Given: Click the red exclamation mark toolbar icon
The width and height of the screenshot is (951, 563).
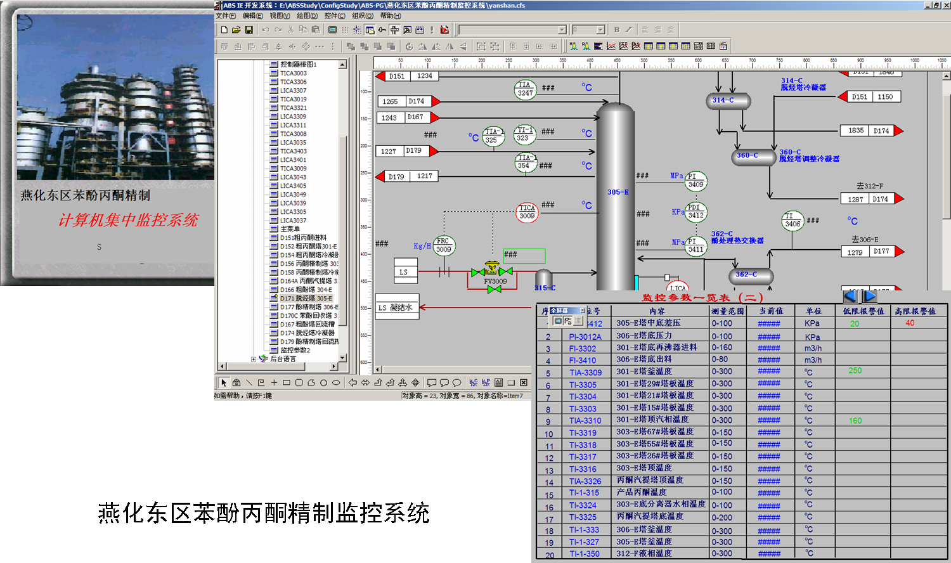Looking at the screenshot, I should (x=432, y=30).
